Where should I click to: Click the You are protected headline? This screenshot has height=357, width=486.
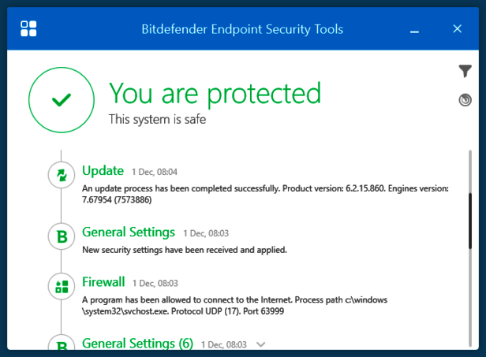pos(215,94)
